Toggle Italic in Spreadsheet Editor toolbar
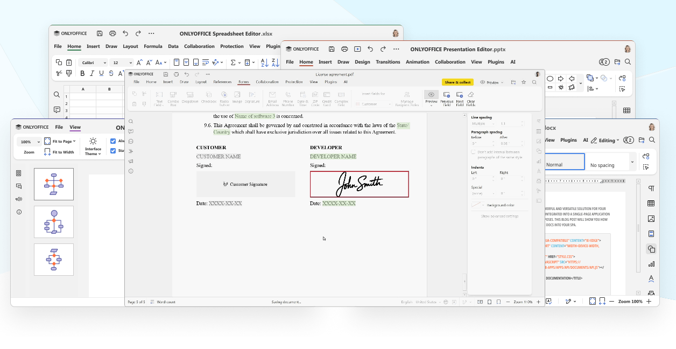 [92, 73]
